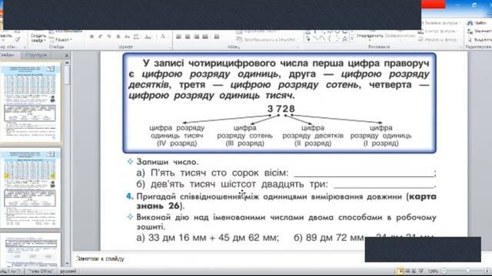Adjust the zoom slider handle
Image resolution: width=492 pixels, height=276 pixels.
(x=467, y=271)
